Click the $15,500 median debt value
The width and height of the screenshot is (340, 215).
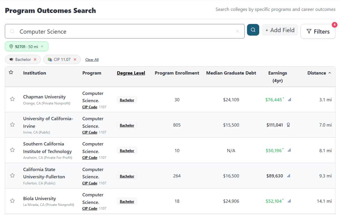231,125
